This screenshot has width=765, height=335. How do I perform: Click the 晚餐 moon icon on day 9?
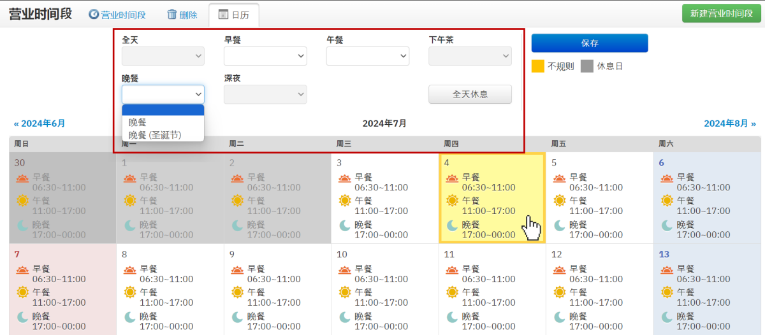point(237,317)
